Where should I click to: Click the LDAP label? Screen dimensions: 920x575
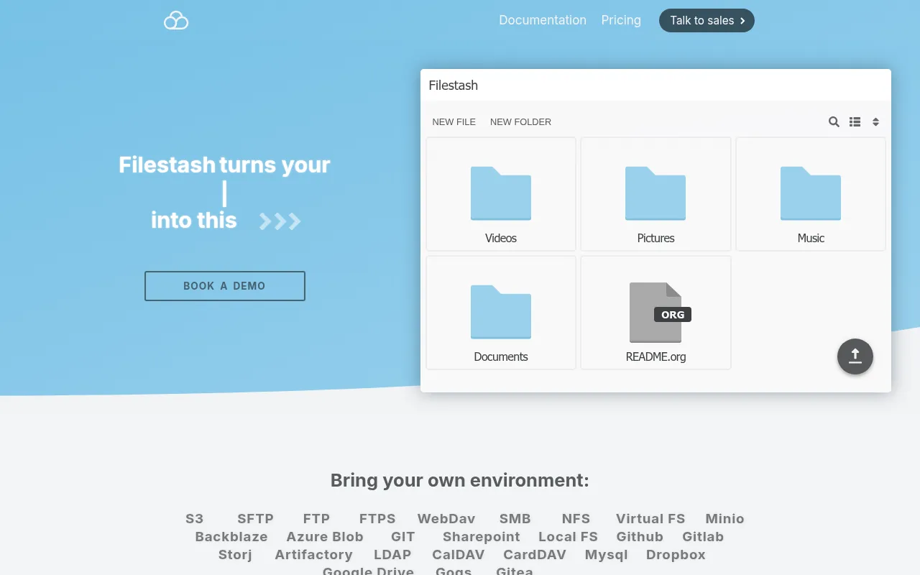tap(392, 555)
